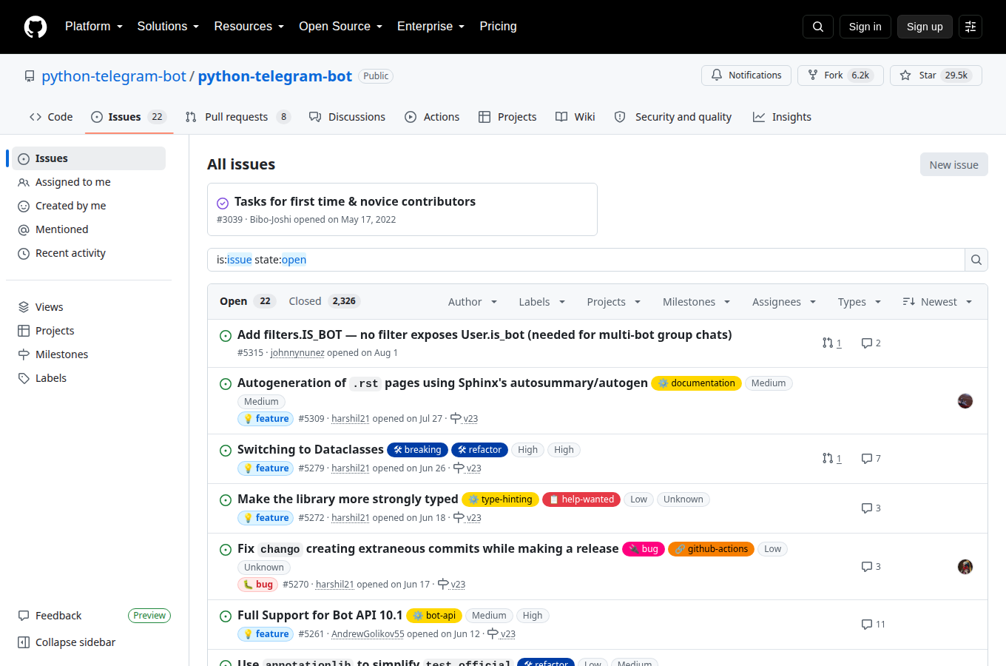This screenshot has height=666, width=1006.
Task: Click the Sign up button
Action: coord(925,27)
